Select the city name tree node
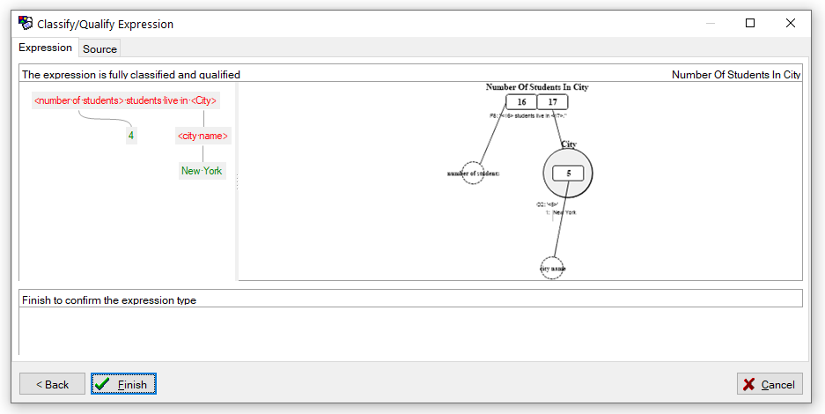Image resolution: width=825 pixels, height=414 pixels. point(203,136)
